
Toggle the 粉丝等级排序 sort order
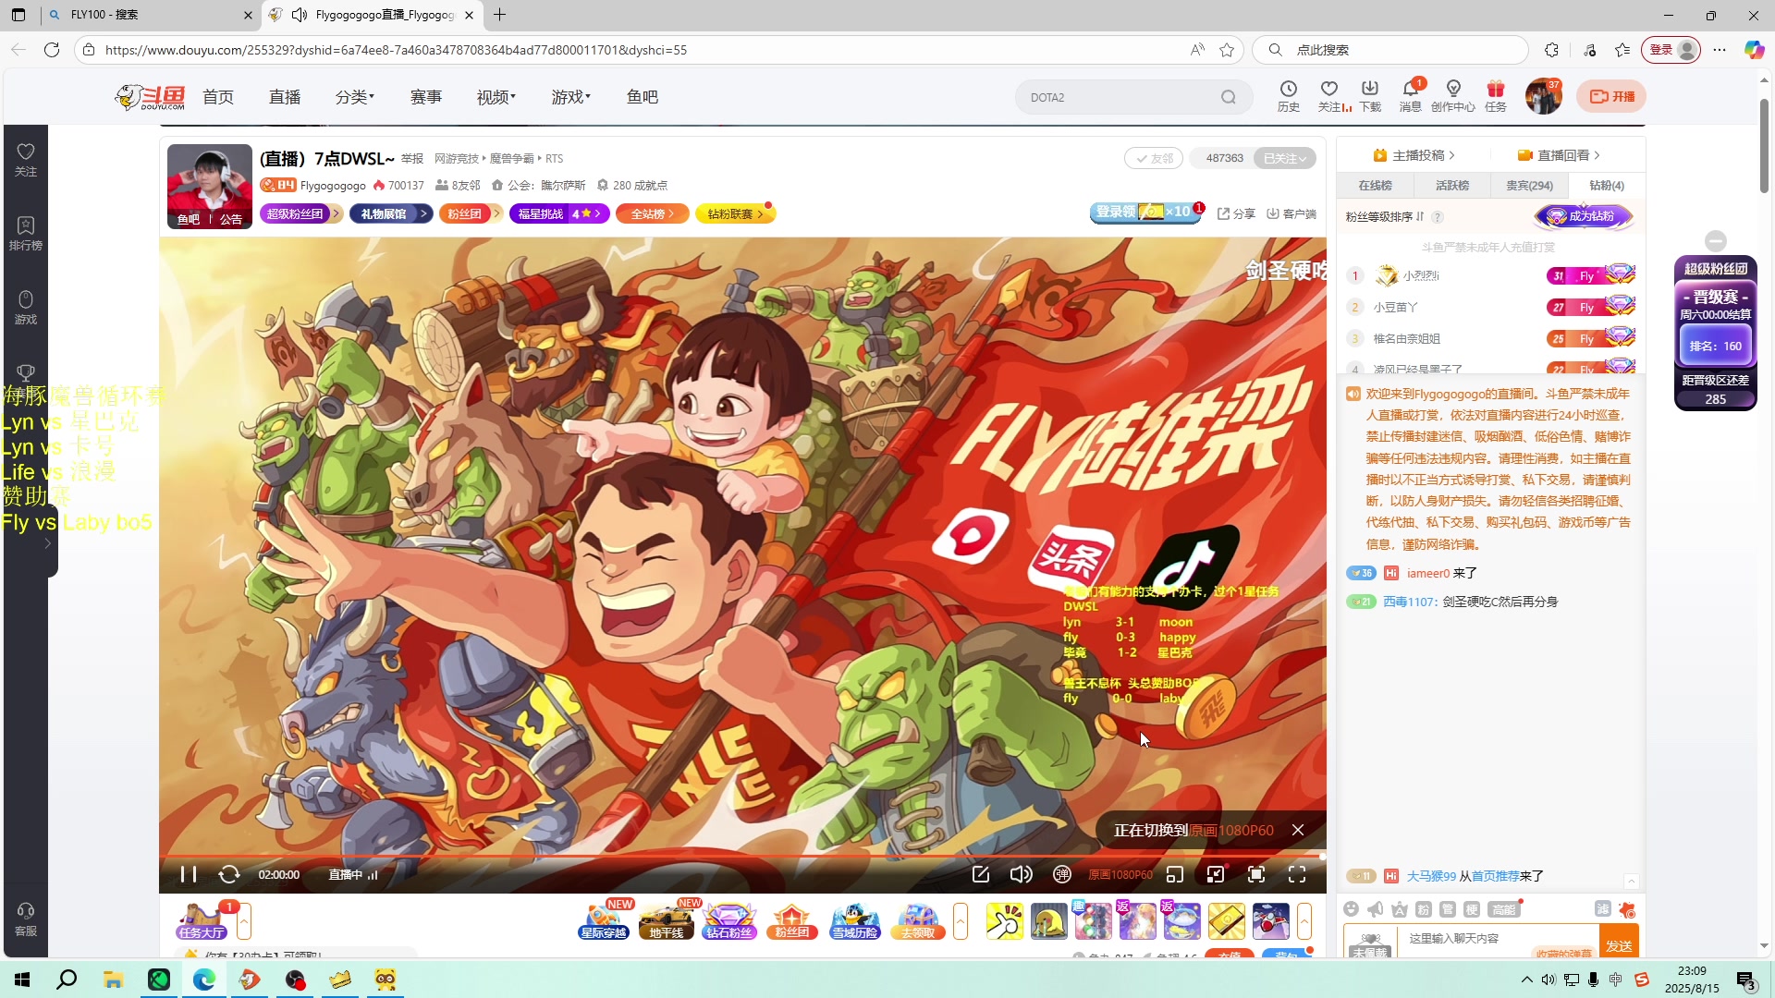(x=1385, y=216)
